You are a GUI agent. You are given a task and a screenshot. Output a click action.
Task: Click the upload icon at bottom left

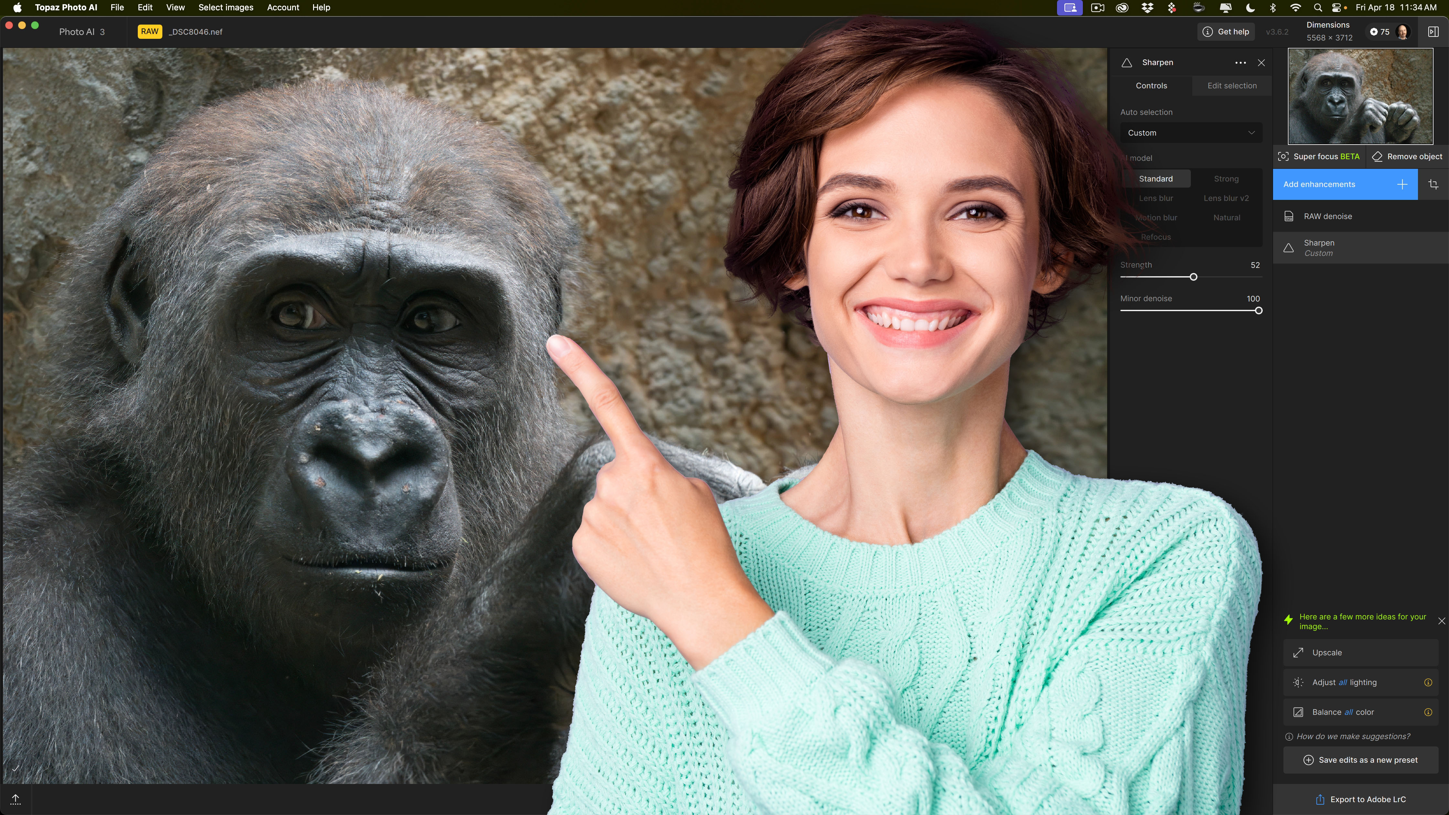tap(16, 799)
